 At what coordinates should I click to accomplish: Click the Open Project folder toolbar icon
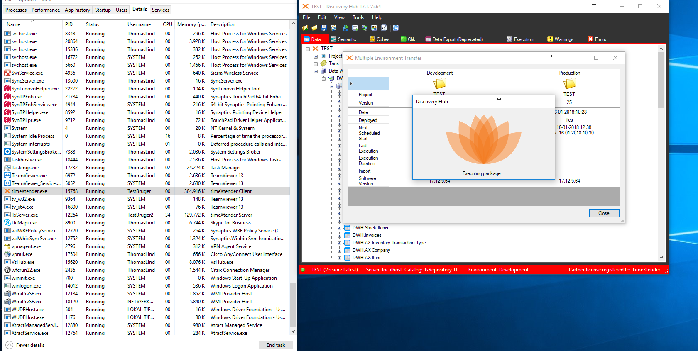coord(314,28)
